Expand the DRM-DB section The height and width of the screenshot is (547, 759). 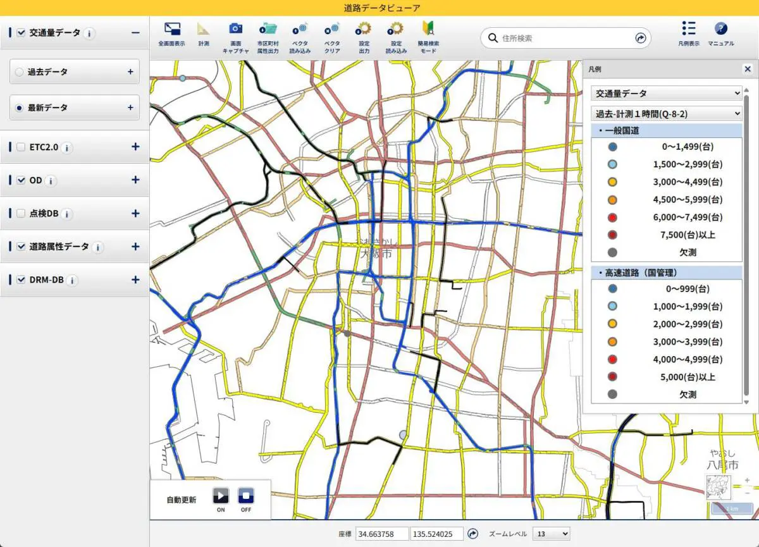click(135, 280)
